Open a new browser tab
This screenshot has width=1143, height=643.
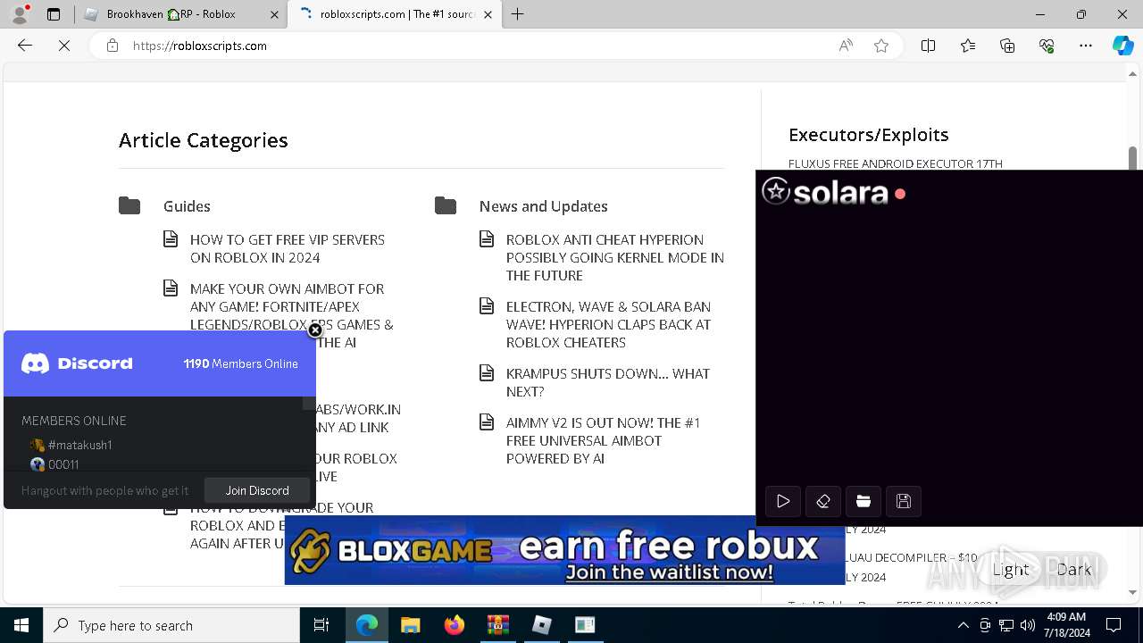pos(517,14)
